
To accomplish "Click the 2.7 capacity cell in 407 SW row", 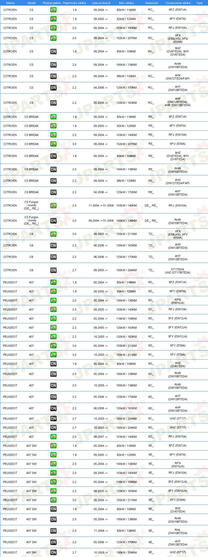I will [x=74, y=552].
